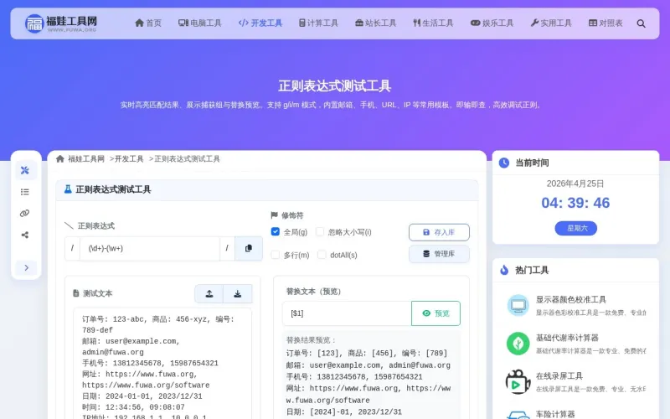The width and height of the screenshot is (670, 419).
Task: Click the 替换结果预览 label
Action: (x=311, y=340)
